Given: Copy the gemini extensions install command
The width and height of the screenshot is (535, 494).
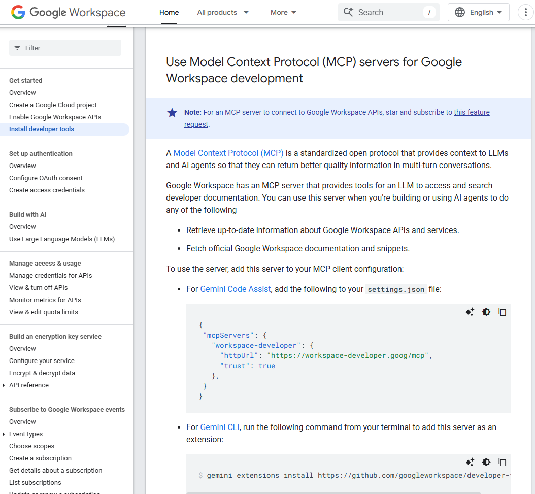Looking at the screenshot, I should point(503,462).
